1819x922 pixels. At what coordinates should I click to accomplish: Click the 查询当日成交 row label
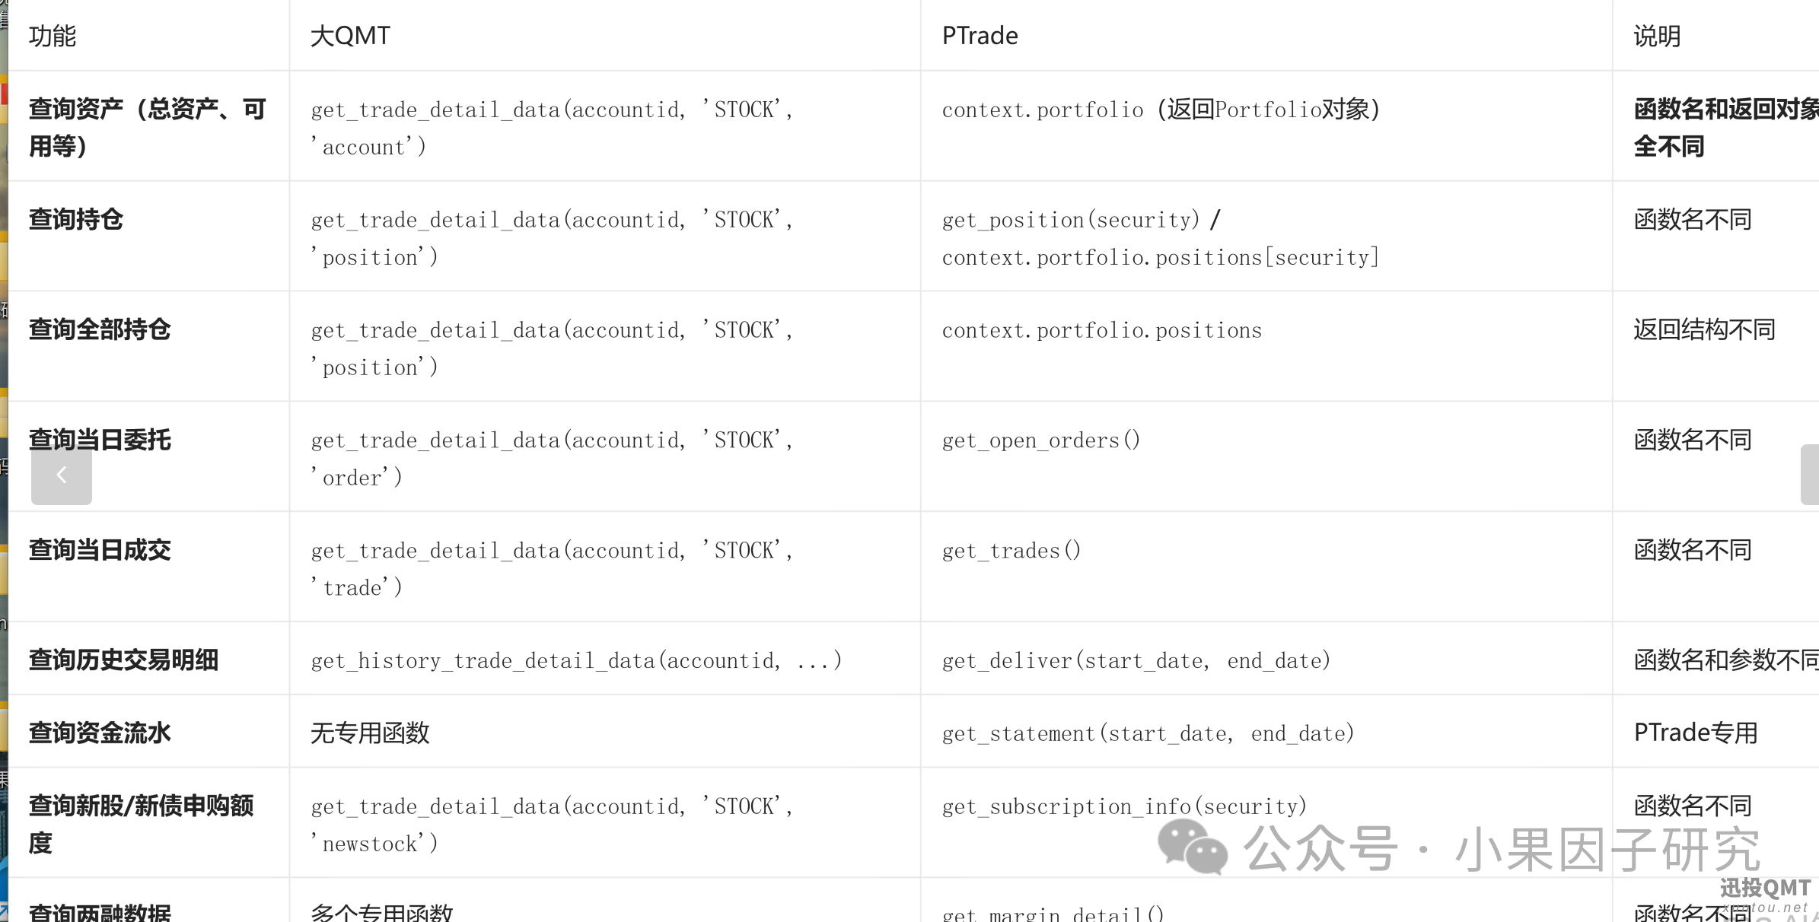[100, 549]
